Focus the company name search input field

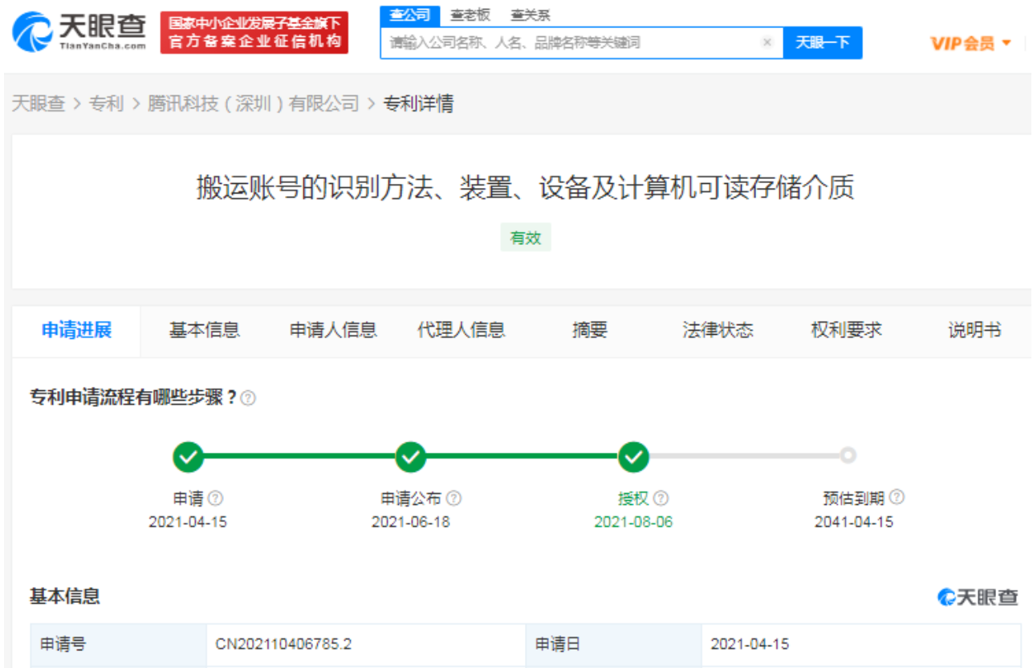coord(570,43)
